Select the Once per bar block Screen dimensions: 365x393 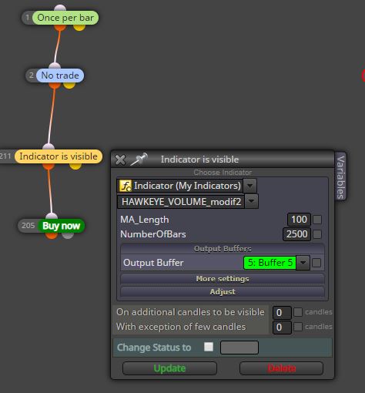(65, 18)
